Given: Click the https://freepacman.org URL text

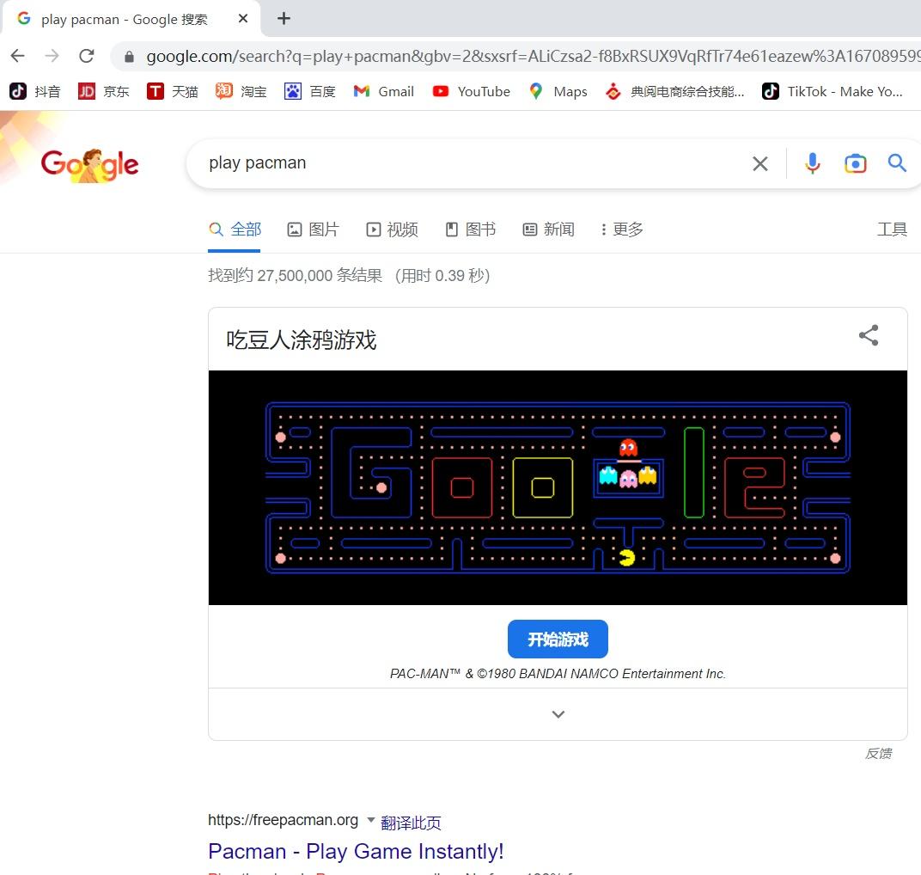Looking at the screenshot, I should click(x=283, y=820).
